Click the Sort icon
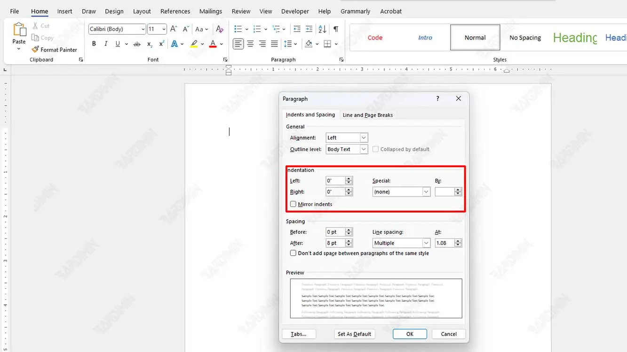Screen dimensions: 627x352 [x=322, y=29]
